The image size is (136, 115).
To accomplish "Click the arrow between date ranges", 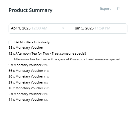I will [63, 28].
